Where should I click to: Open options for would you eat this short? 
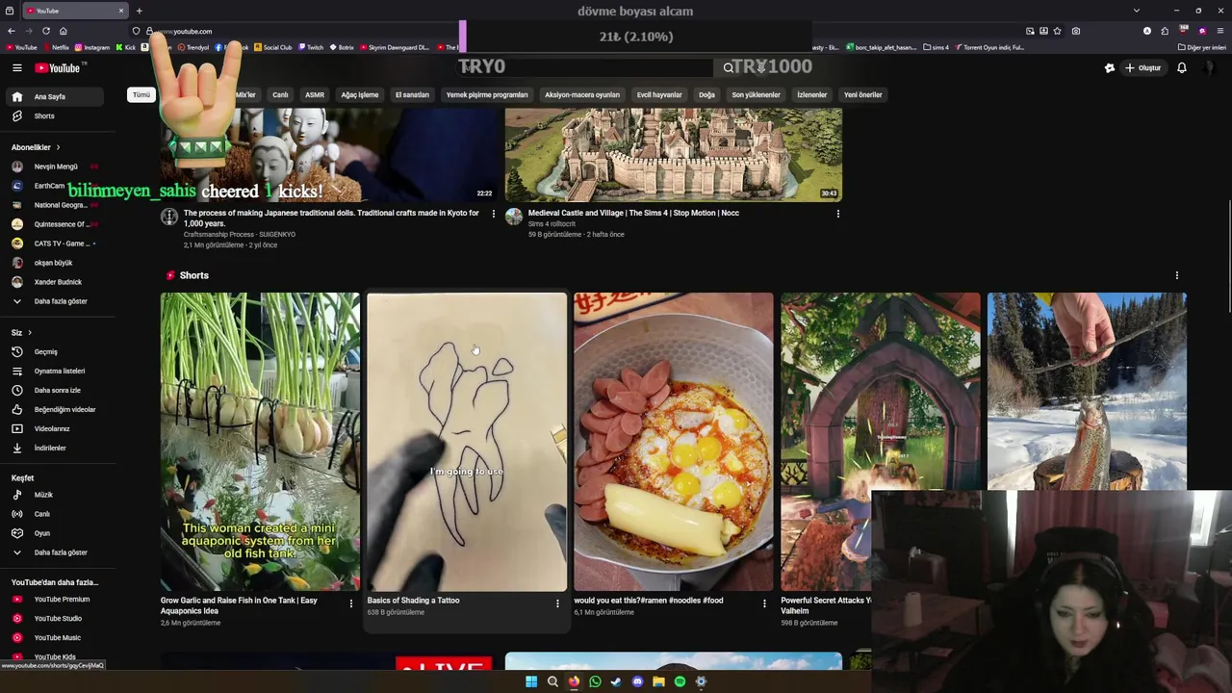click(764, 603)
